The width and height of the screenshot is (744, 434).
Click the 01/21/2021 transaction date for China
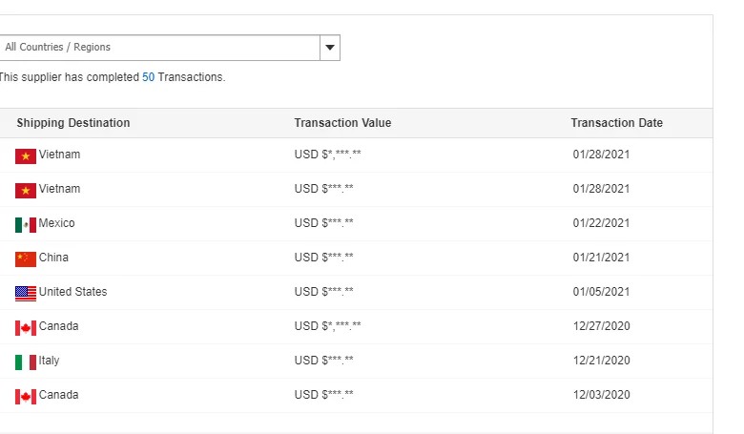[601, 258]
